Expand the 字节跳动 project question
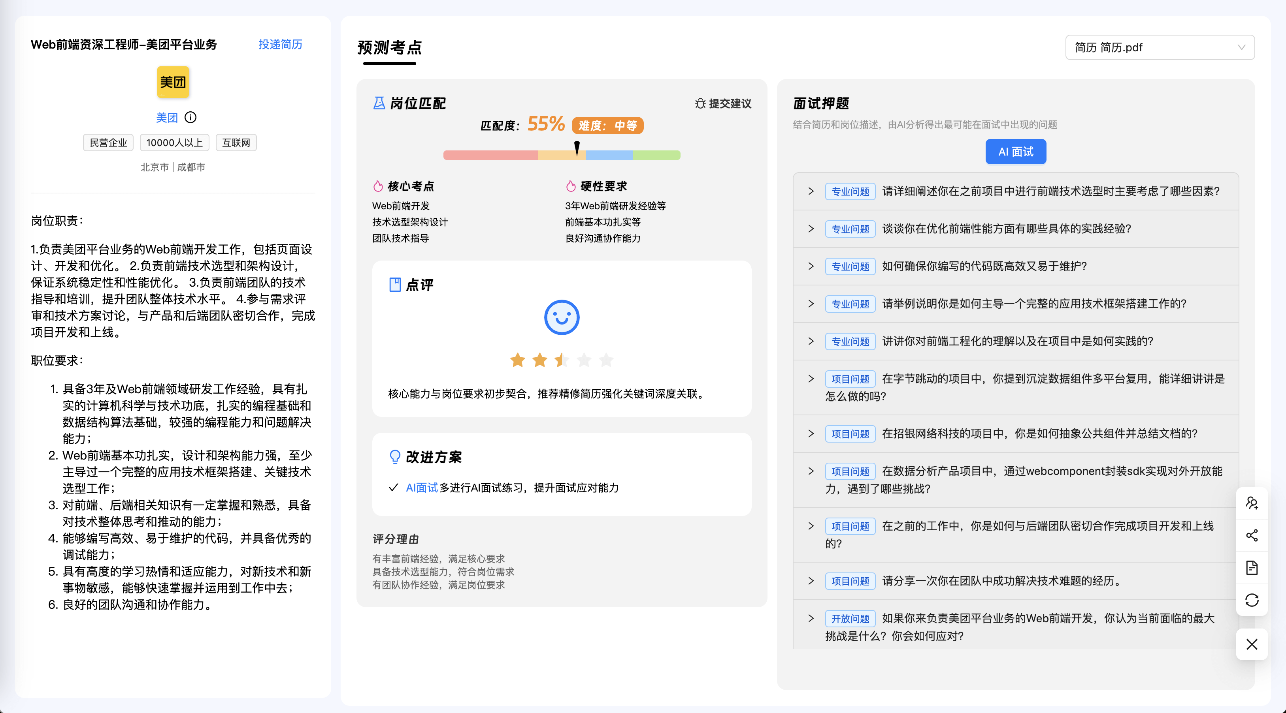1286x713 pixels. point(1016,387)
